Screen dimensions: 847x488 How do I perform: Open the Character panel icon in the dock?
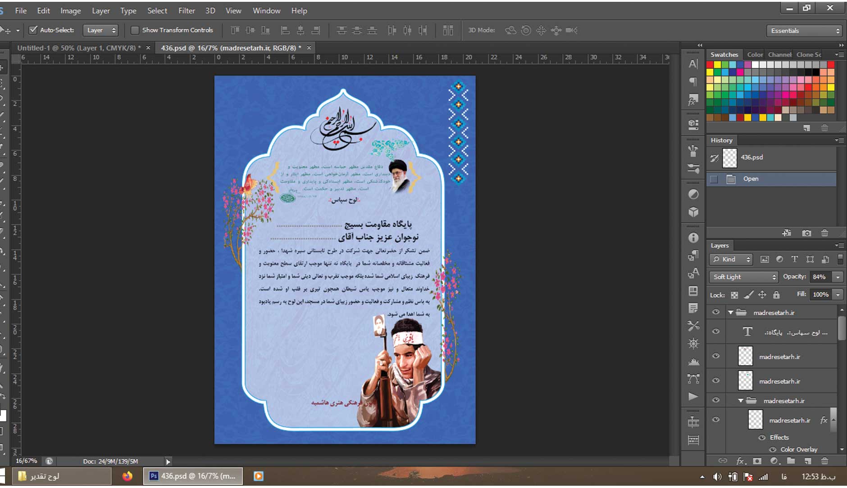(x=693, y=64)
